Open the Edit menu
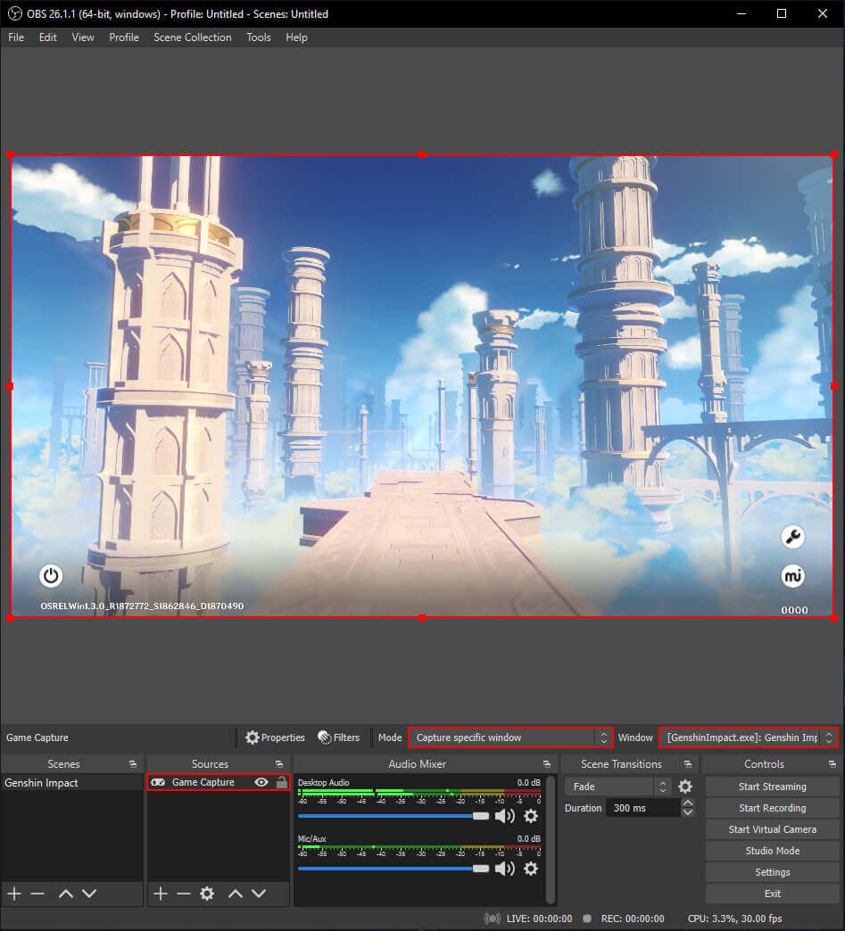The image size is (845, 931). 47,37
